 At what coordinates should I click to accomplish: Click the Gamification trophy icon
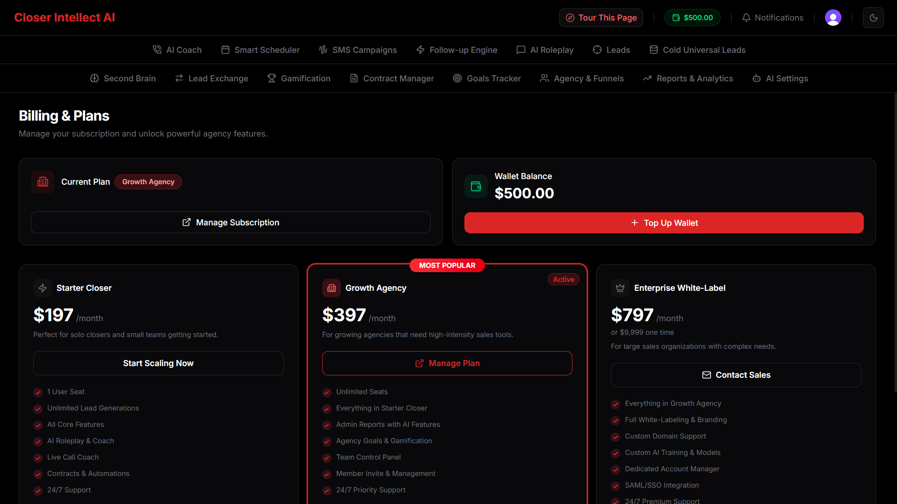tap(272, 78)
